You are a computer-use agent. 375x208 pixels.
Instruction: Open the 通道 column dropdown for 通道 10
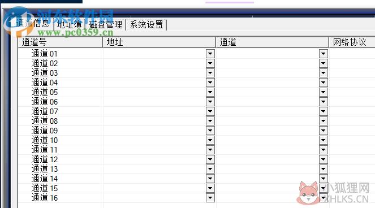point(324,140)
